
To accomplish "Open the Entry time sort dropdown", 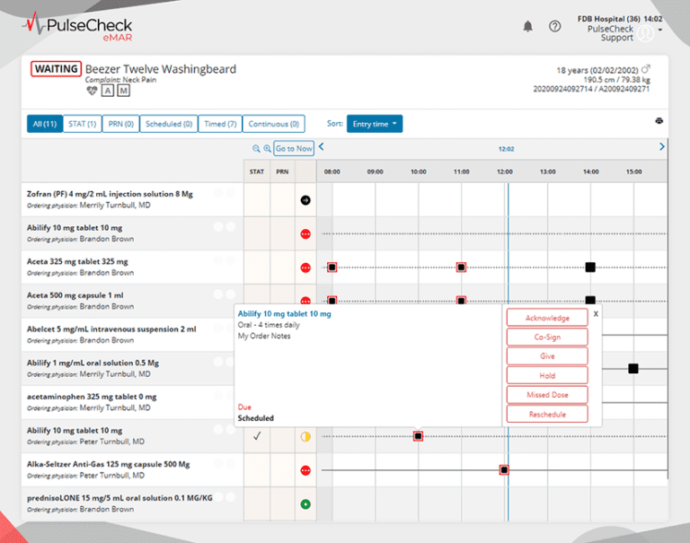I will point(375,124).
